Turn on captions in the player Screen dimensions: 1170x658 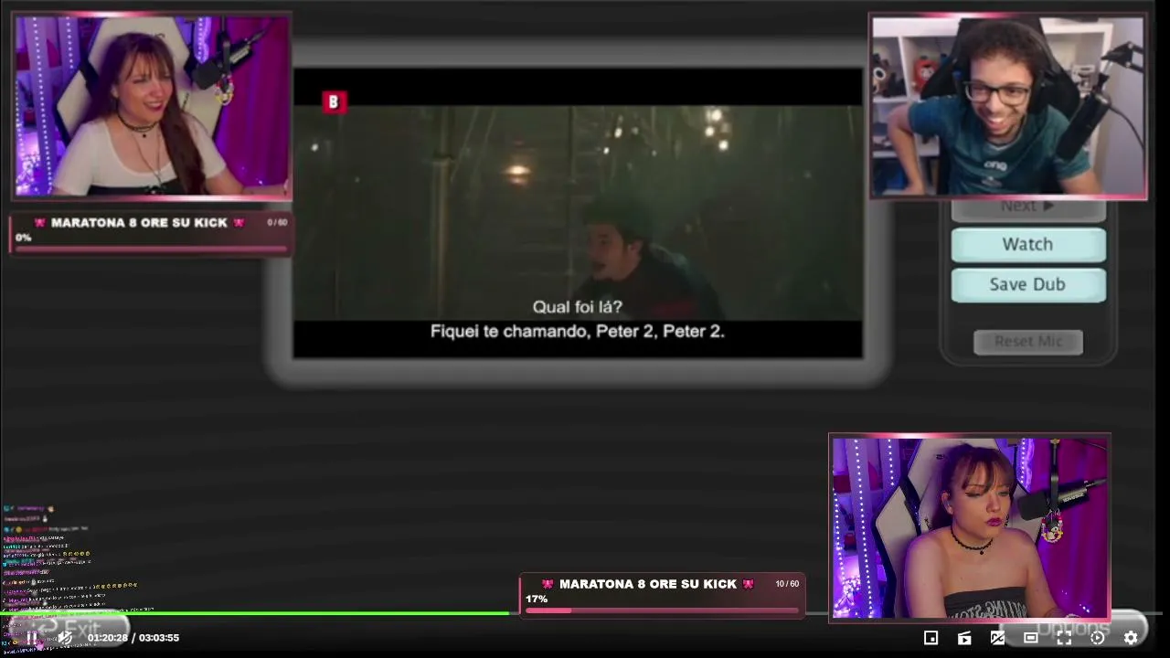[997, 638]
